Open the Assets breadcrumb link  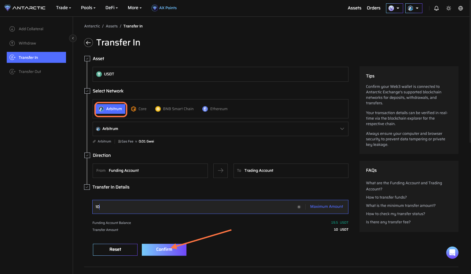click(112, 26)
